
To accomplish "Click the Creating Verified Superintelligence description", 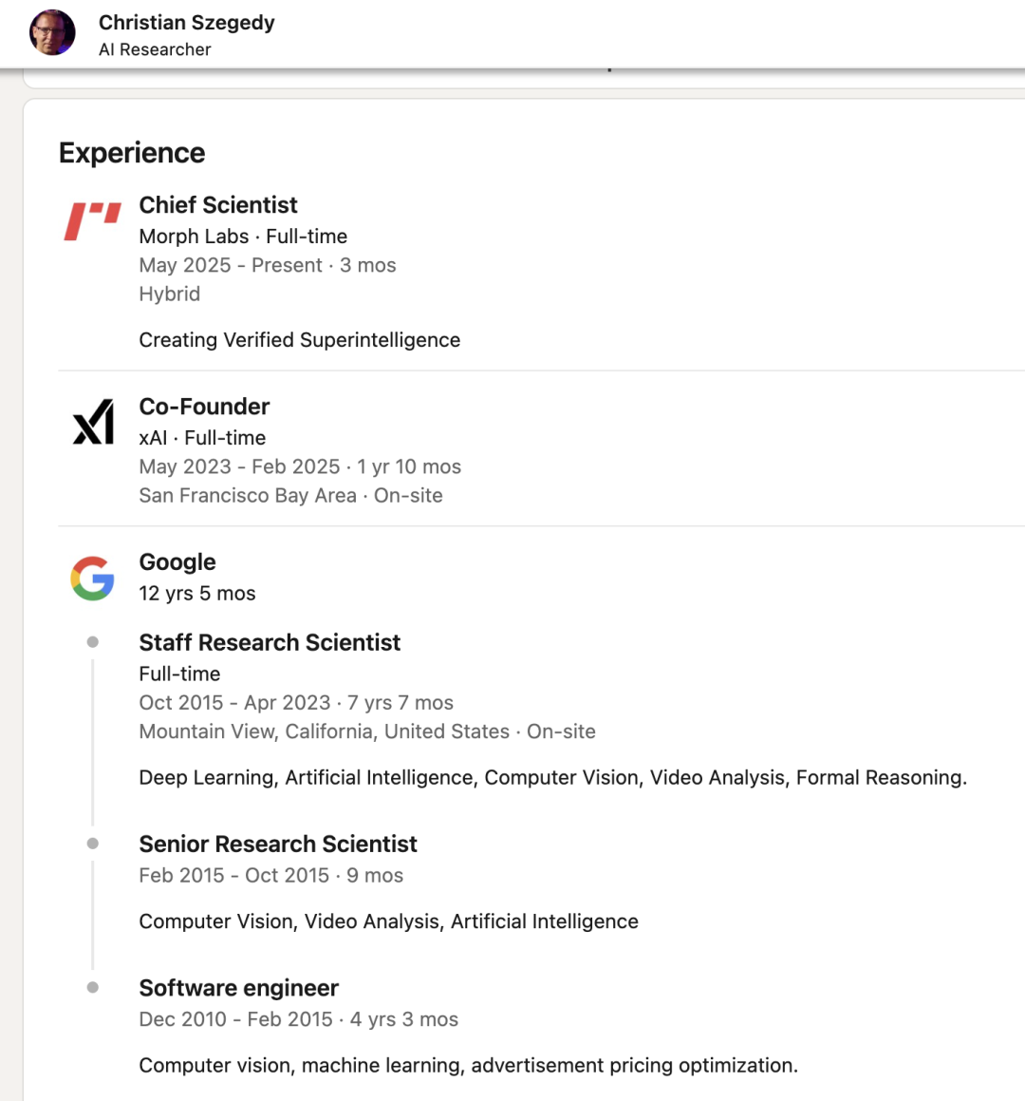I will point(300,340).
